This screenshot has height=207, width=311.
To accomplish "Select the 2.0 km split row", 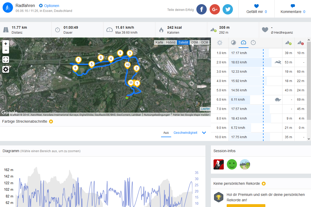I will coord(259,62).
